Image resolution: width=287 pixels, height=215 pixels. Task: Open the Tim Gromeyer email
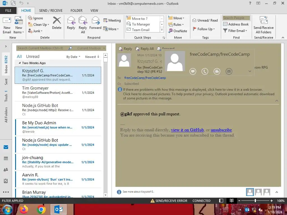tap(58, 92)
